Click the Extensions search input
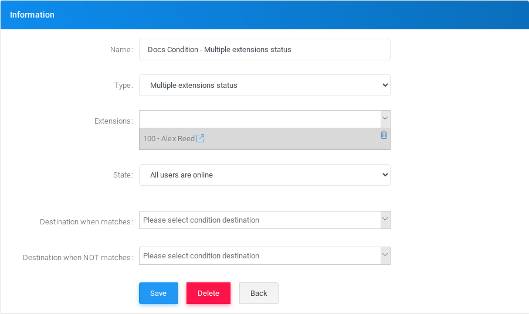 click(260, 119)
